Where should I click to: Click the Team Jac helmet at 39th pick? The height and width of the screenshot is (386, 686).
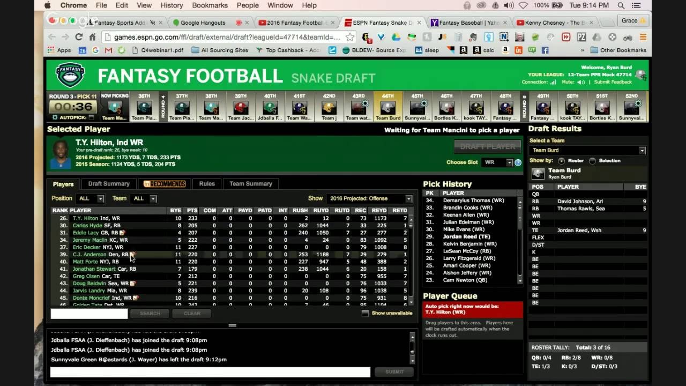(x=241, y=108)
